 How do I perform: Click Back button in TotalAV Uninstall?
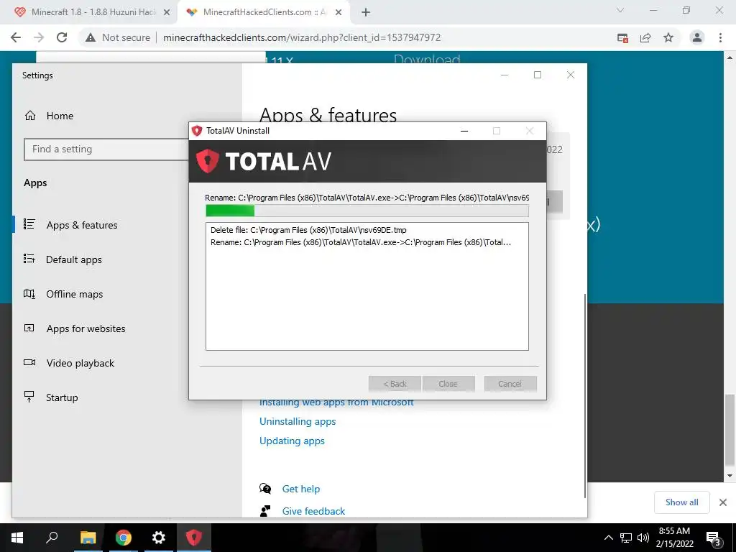pyautogui.click(x=395, y=384)
